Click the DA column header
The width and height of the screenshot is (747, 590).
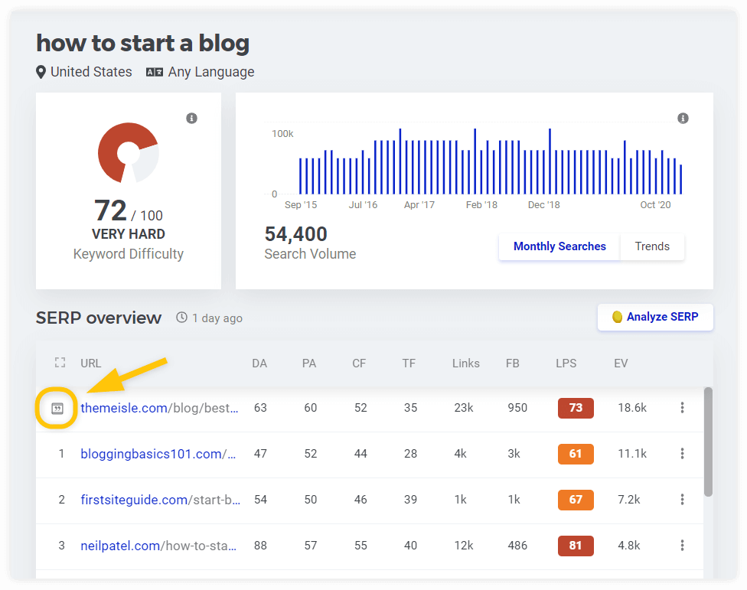259,363
